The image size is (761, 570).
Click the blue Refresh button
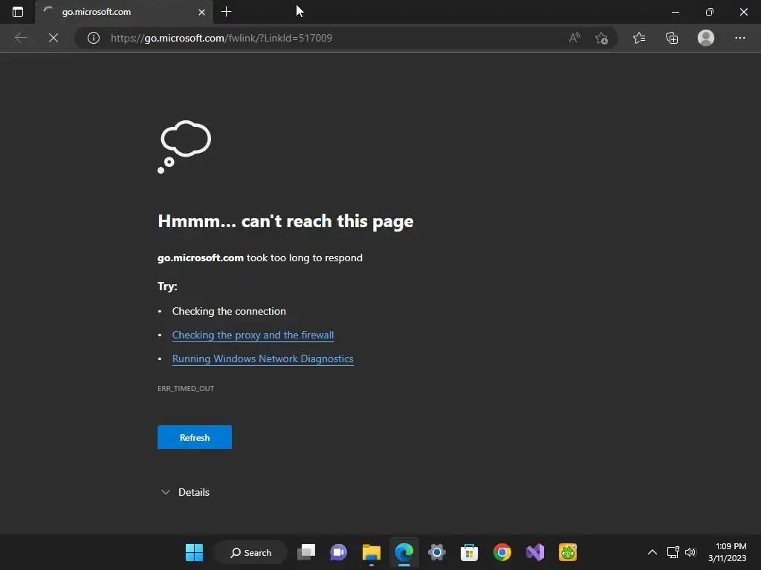click(195, 437)
